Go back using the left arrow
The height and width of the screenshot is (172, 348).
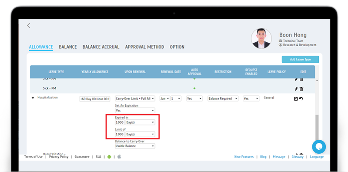pos(28,25)
